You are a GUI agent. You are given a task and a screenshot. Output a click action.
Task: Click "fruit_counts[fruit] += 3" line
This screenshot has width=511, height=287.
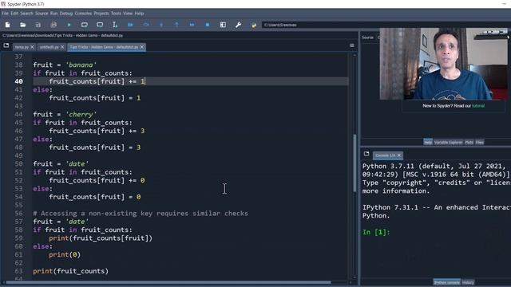pos(97,131)
